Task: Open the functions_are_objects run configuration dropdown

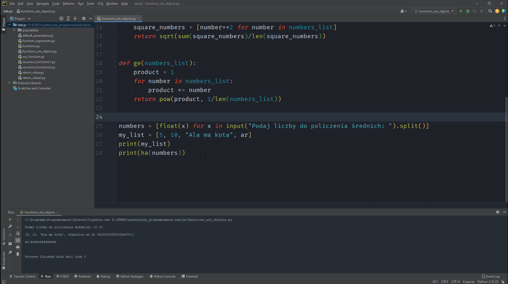Action: pos(434,11)
